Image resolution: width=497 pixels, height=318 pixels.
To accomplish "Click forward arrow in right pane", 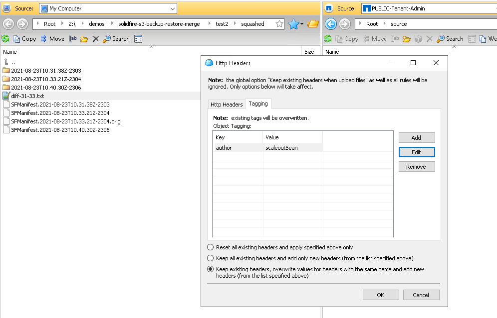I will [344, 24].
